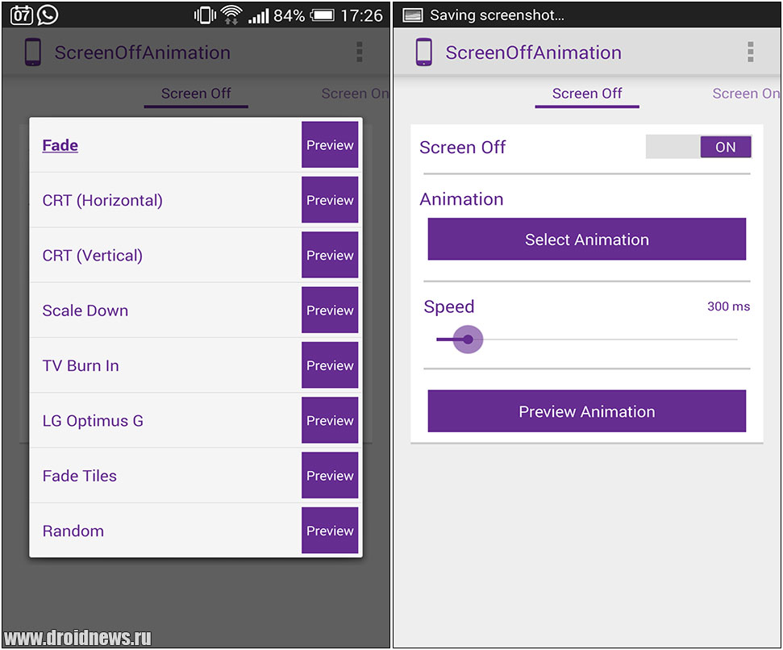The image size is (783, 650).
Task: Switch to the Screen On tab in the right screen
Action: (x=746, y=94)
